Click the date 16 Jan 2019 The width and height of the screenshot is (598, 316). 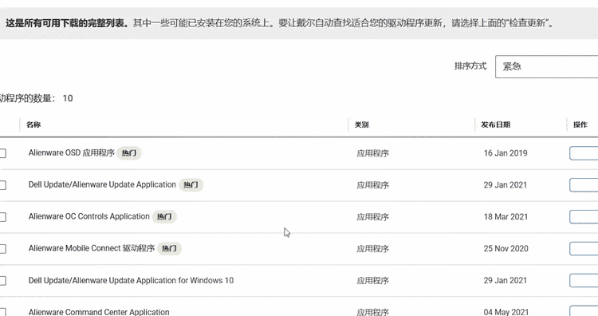point(506,153)
